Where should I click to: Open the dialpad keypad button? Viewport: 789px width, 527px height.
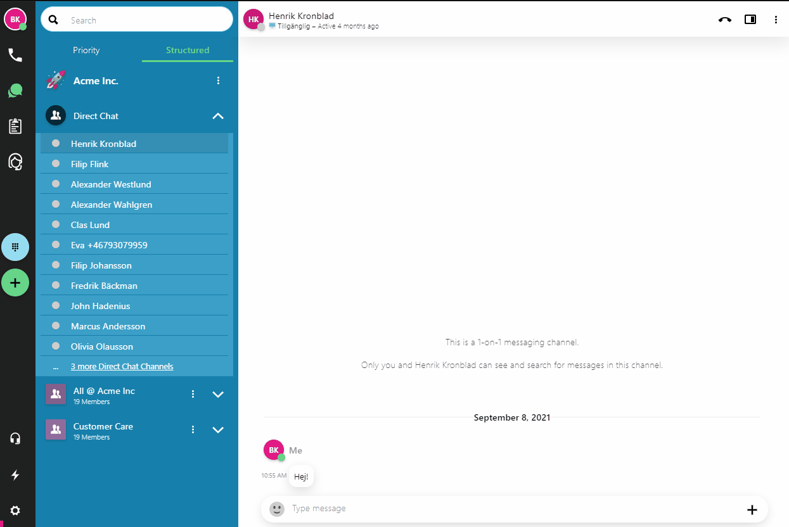15,247
